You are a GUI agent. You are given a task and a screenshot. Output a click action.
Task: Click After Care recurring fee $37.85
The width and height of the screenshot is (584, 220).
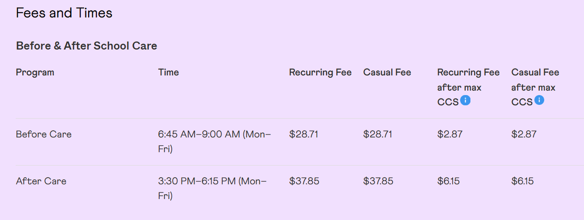304,181
